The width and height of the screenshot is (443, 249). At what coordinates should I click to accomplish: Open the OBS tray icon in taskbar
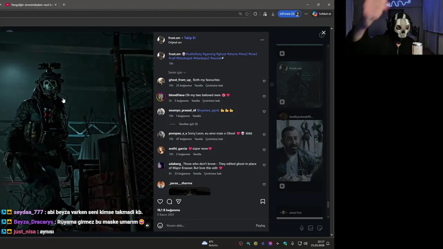[x=241, y=243]
